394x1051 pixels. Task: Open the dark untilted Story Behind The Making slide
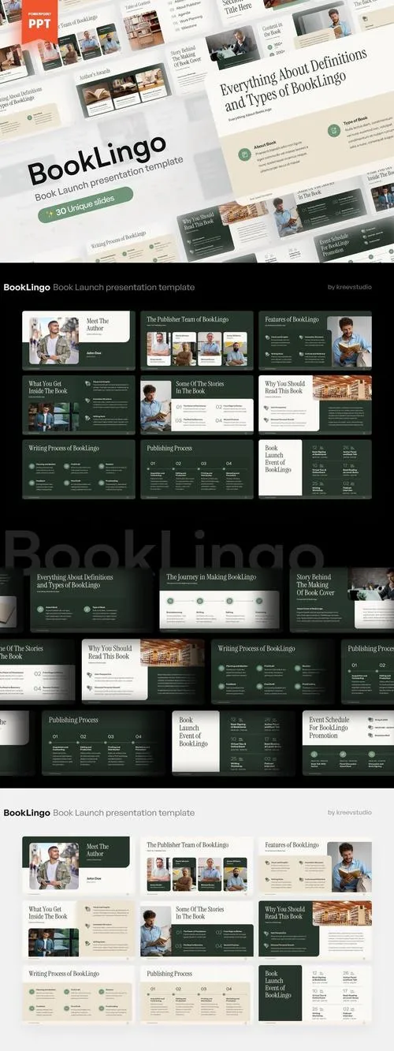(x=341, y=600)
